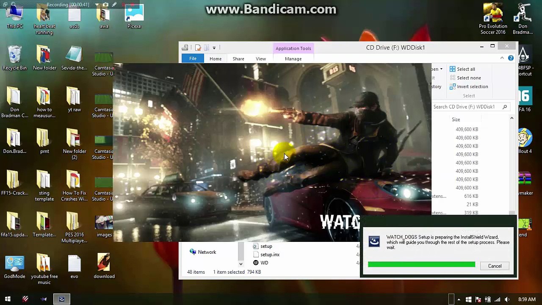Click Properties icon in quick access toolbar
This screenshot has width=542, height=305.
(198, 48)
